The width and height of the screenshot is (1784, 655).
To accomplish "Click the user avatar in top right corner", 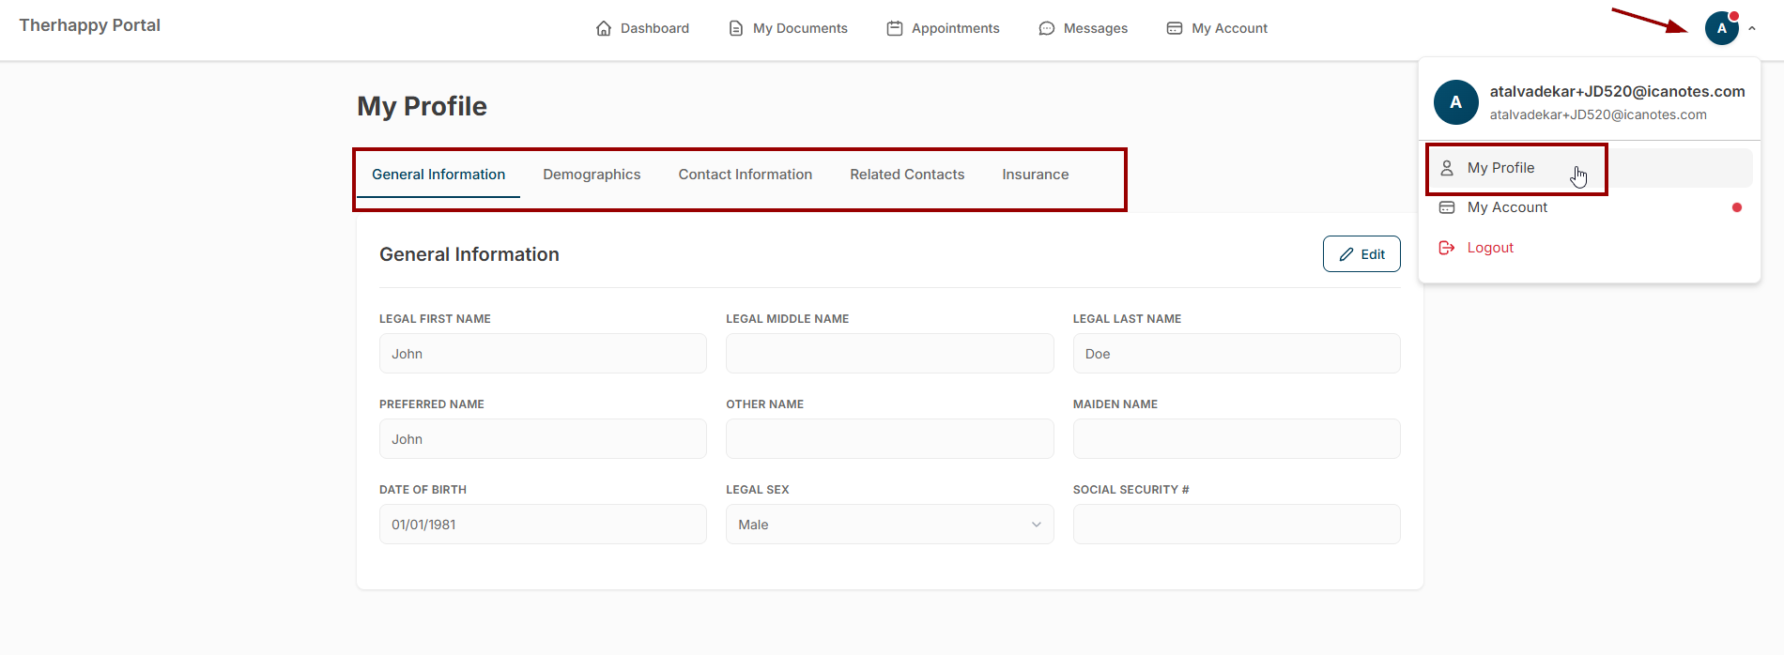I will [1722, 28].
